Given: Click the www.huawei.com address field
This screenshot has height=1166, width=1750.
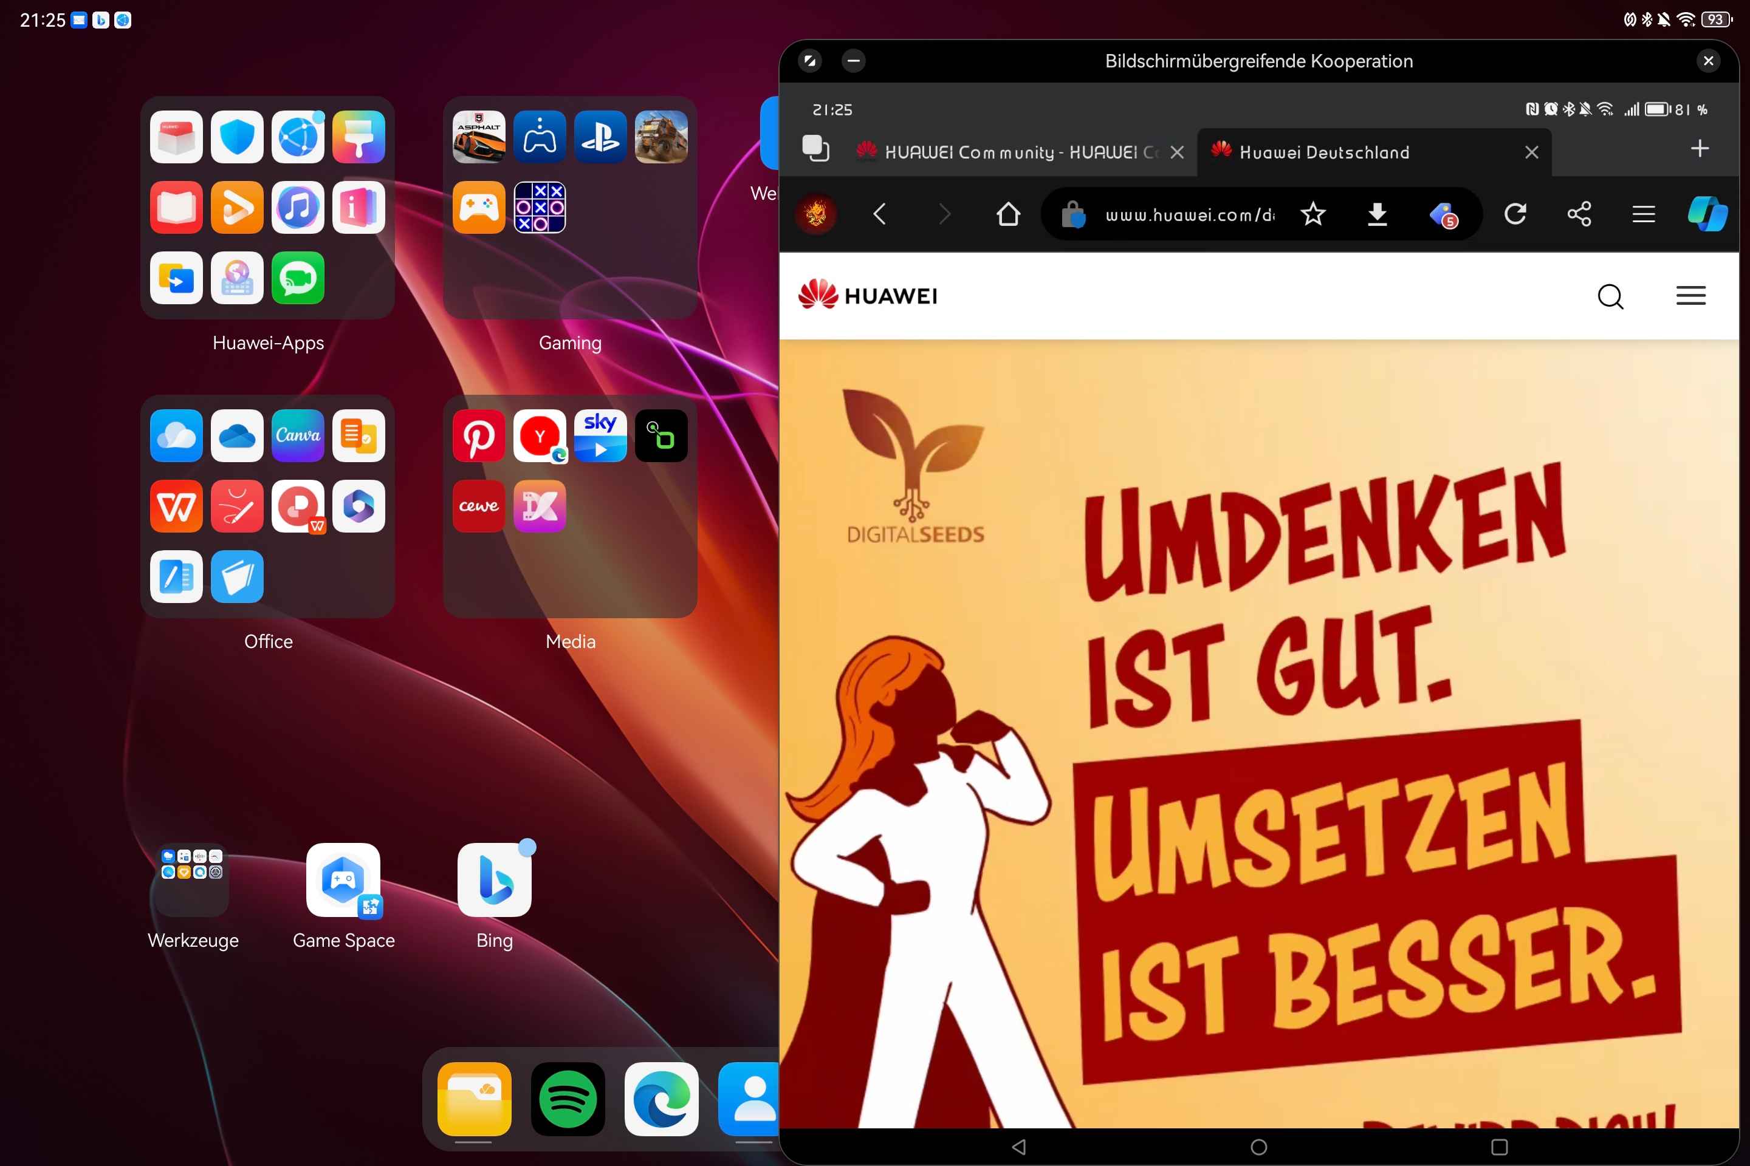Looking at the screenshot, I should 1189,215.
